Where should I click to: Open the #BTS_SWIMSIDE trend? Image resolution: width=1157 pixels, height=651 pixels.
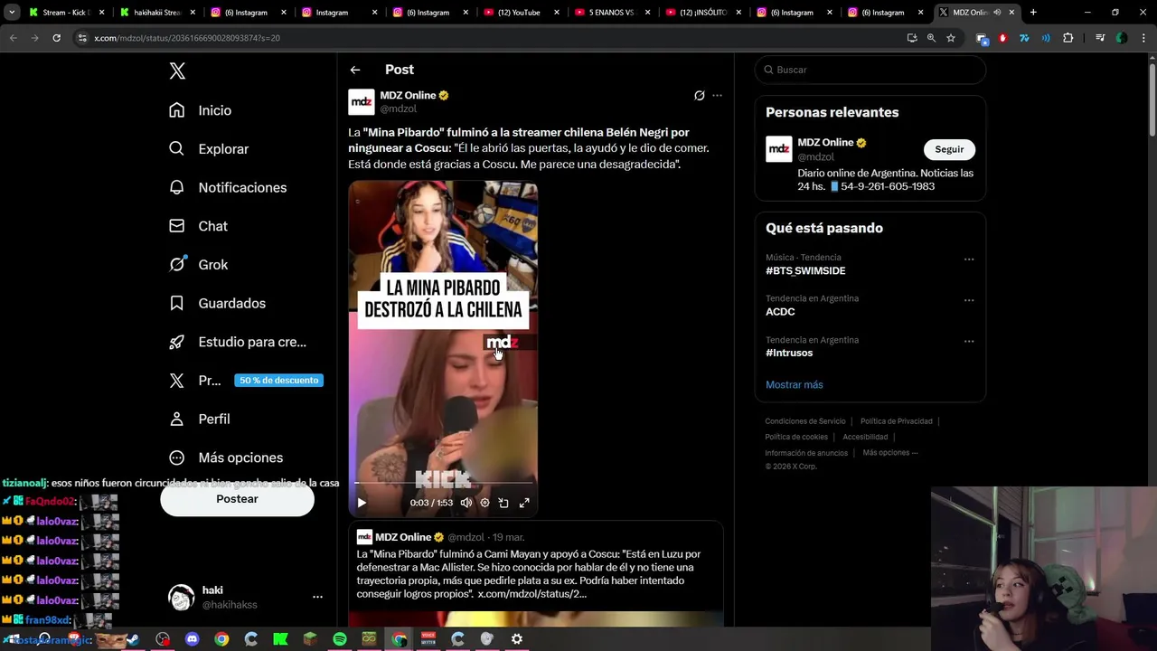805,271
